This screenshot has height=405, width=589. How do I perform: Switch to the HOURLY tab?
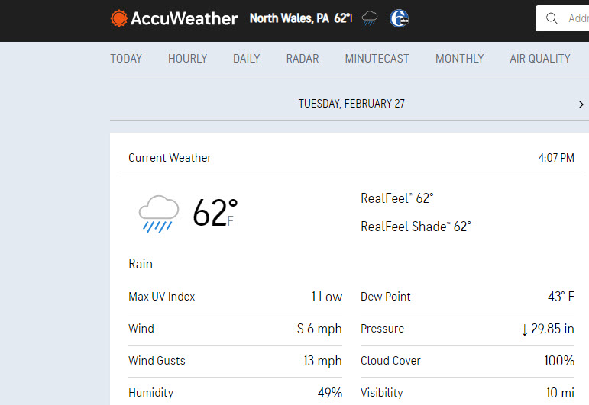[187, 59]
